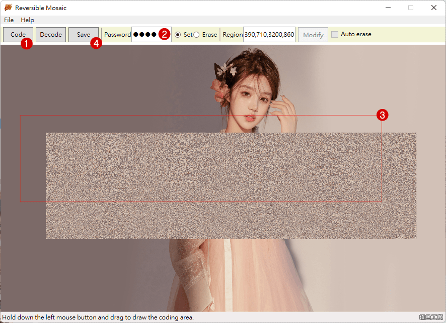Click the red number 4 badge
The image size is (446, 323).
click(96, 44)
